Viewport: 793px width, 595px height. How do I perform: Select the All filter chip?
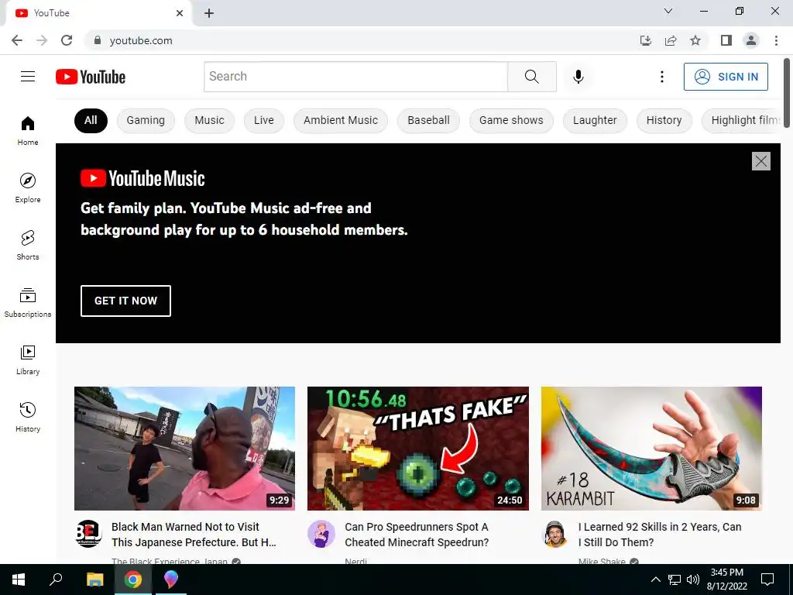[91, 120]
